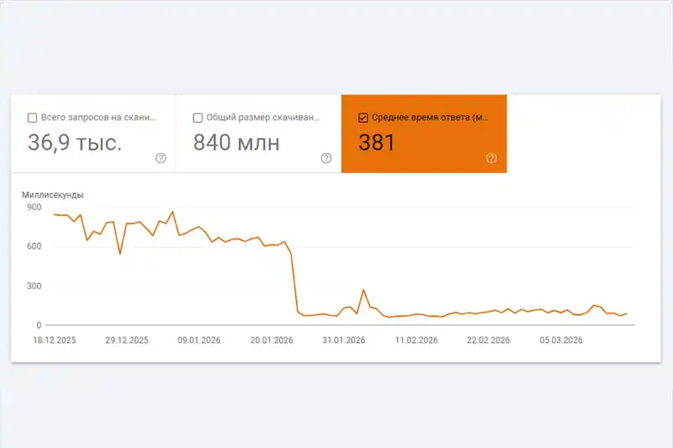Screen dimensions: 673x448
Task: Click the 29.12.2025 date on x-axis
Action: point(127,340)
